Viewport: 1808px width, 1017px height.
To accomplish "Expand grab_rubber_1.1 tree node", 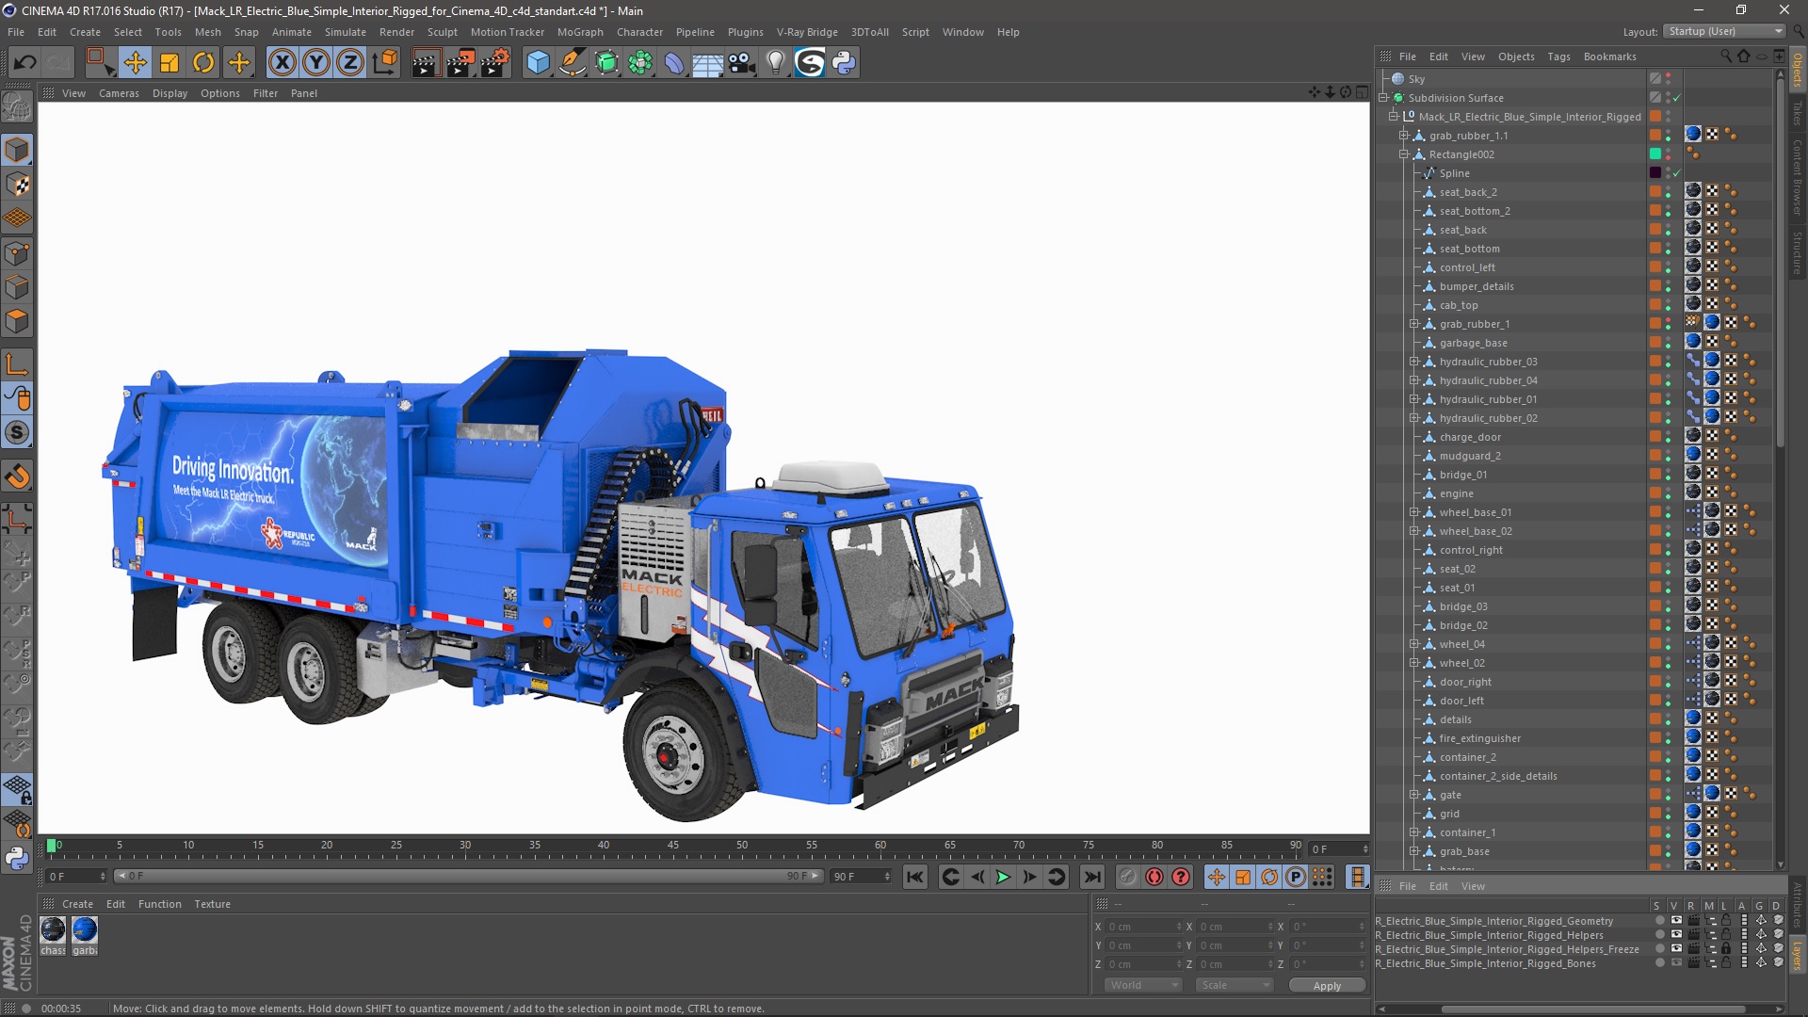I will [x=1404, y=136].
